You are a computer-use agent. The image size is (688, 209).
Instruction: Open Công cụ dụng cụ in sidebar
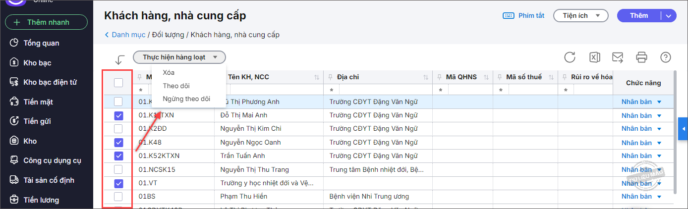[52, 160]
